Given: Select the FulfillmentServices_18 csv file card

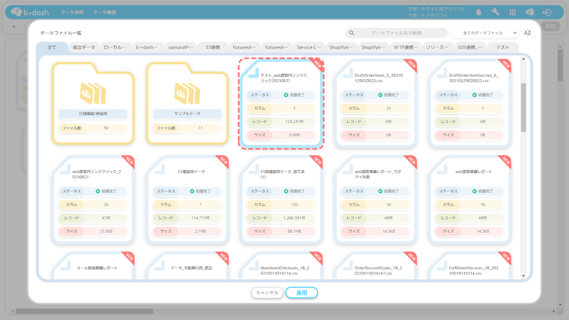Looking at the screenshot, I should coord(470,266).
